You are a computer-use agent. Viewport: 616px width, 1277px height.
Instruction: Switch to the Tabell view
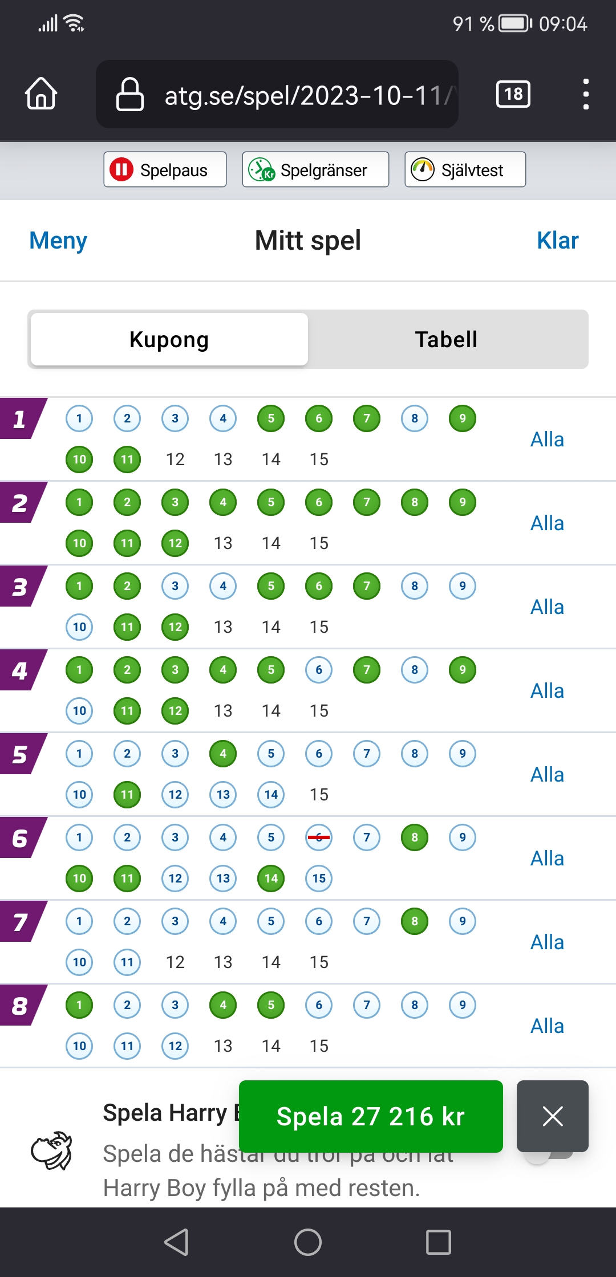pyautogui.click(x=447, y=339)
